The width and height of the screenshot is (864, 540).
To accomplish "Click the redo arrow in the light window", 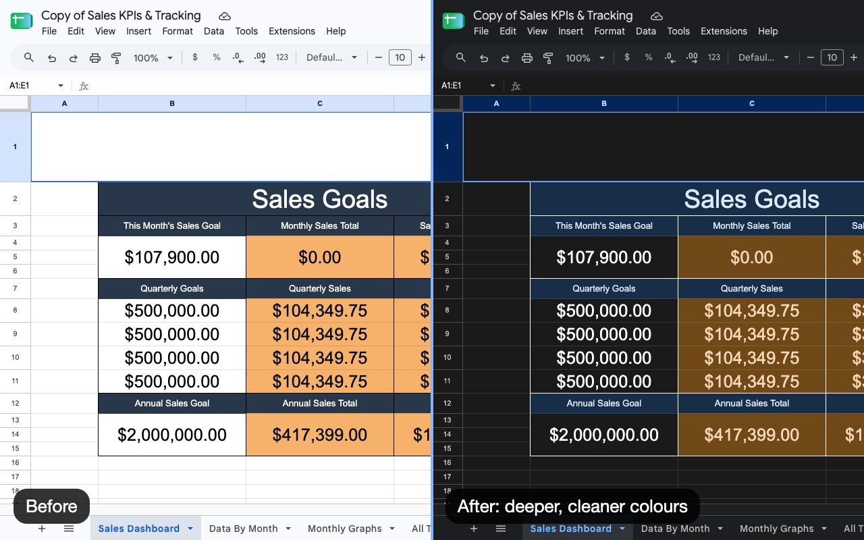I will pyautogui.click(x=74, y=58).
